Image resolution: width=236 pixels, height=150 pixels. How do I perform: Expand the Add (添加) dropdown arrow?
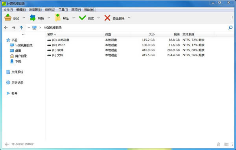click(24, 18)
